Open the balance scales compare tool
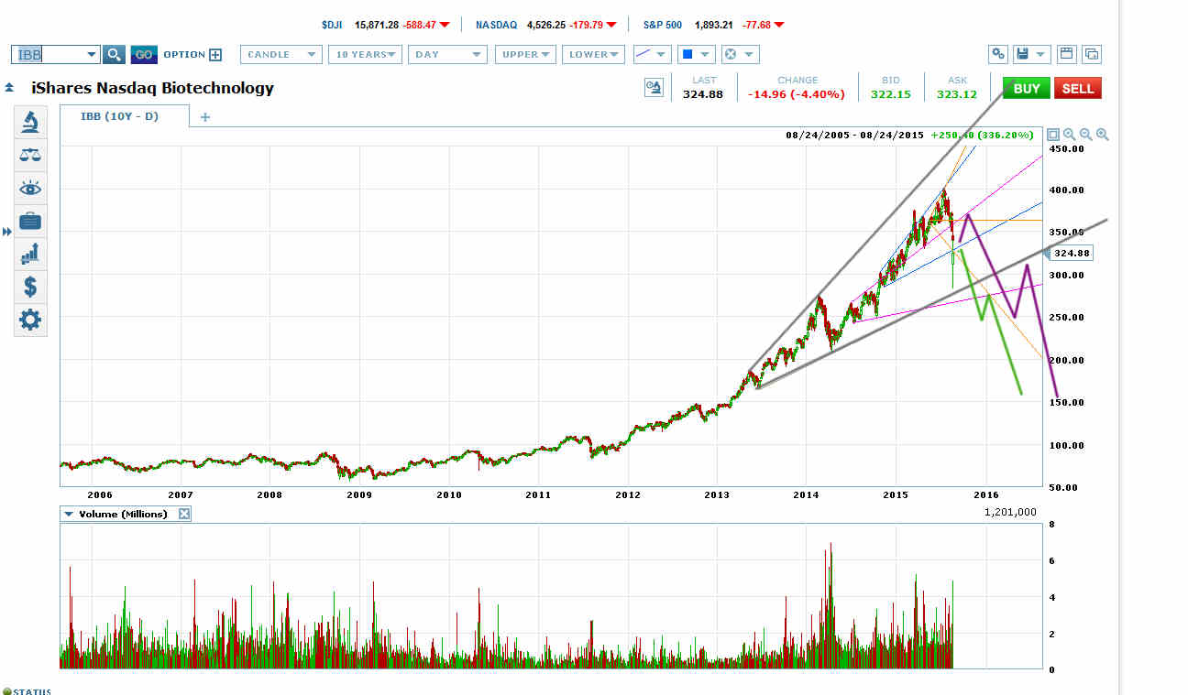The width and height of the screenshot is (1188, 695). 30,155
